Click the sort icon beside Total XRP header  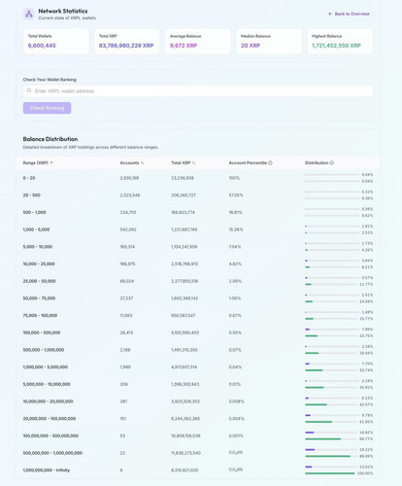193,162
